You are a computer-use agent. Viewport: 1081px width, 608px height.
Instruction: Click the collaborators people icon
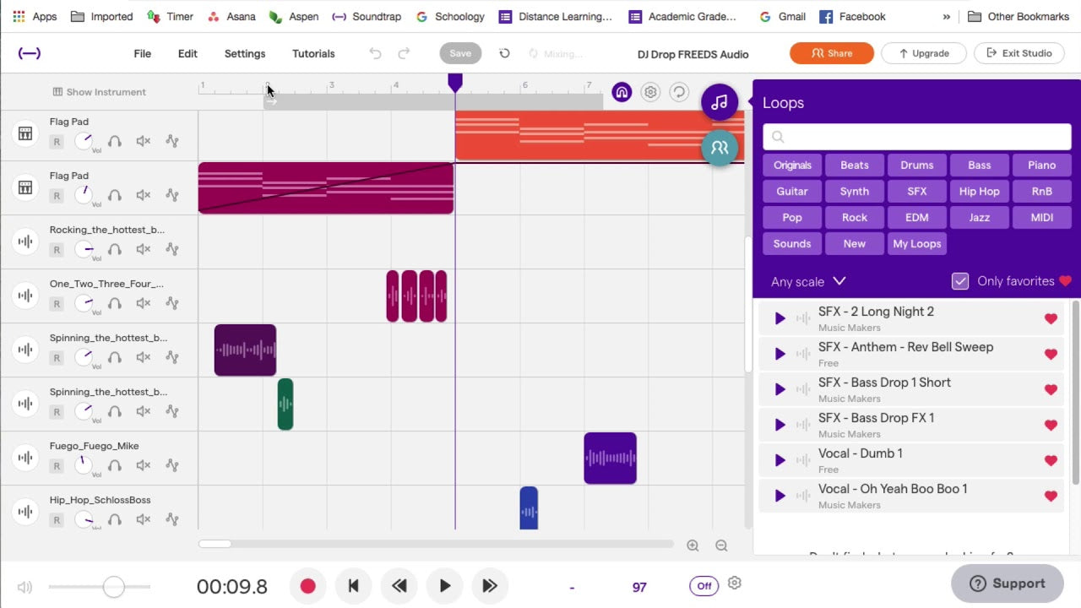719,148
